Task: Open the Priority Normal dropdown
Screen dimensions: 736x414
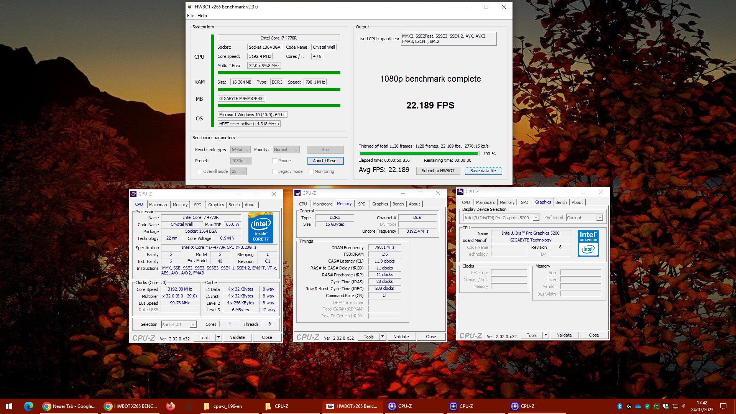Action: (286, 150)
